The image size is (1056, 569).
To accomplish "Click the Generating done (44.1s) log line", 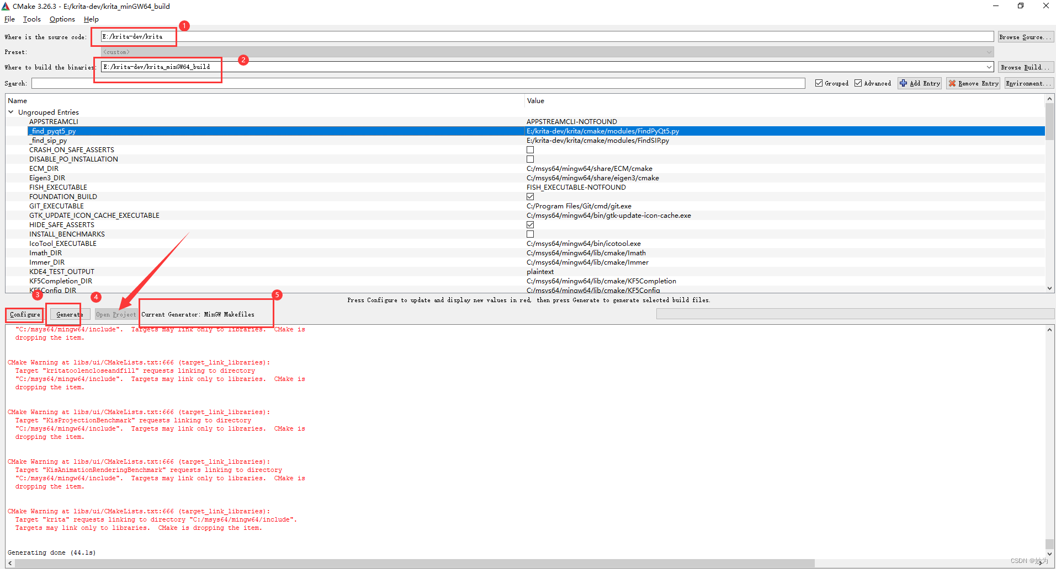I will 52,552.
